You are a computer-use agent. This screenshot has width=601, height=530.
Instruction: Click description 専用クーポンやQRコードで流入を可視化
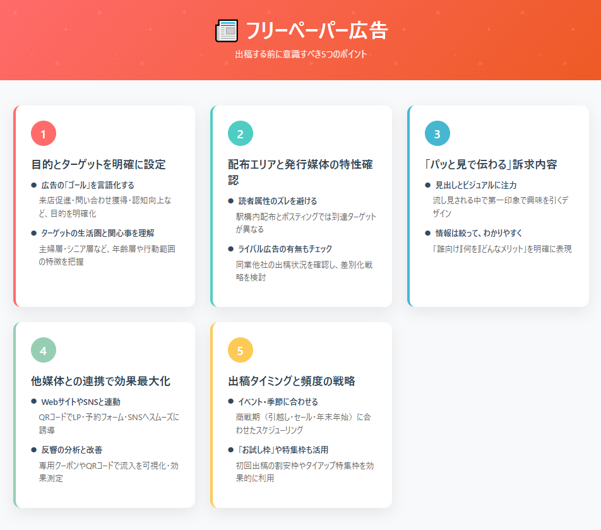(x=109, y=472)
